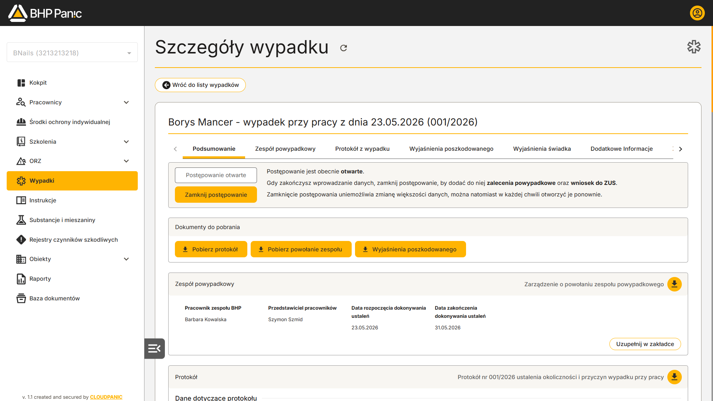Open the CLOUDPANIC footer link
Viewport: 713px width, 401px height.
click(106, 397)
